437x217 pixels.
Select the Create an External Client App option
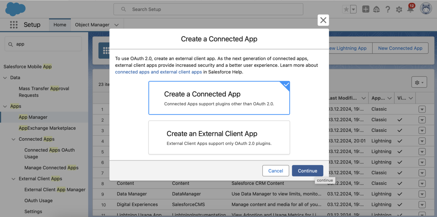tap(219, 137)
